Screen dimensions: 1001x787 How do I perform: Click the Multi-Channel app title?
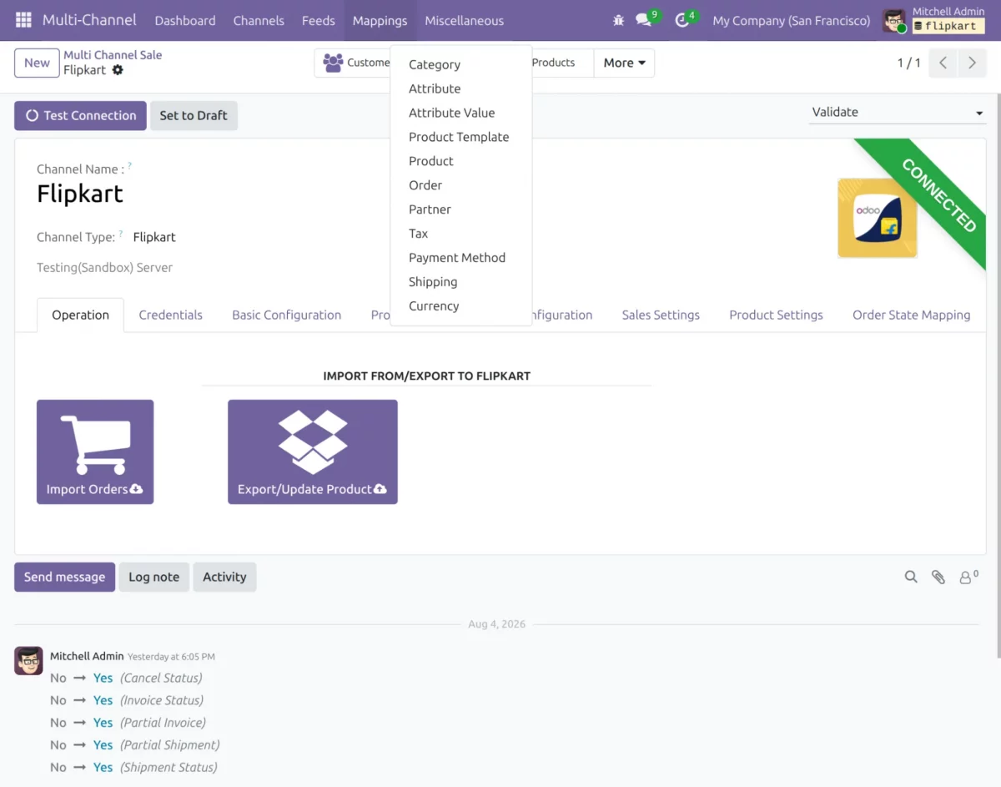[89, 20]
